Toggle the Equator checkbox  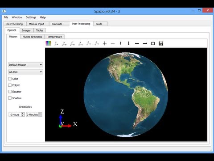[10, 92]
